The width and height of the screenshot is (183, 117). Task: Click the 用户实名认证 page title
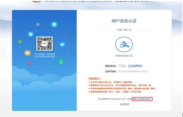pyautogui.click(x=124, y=21)
